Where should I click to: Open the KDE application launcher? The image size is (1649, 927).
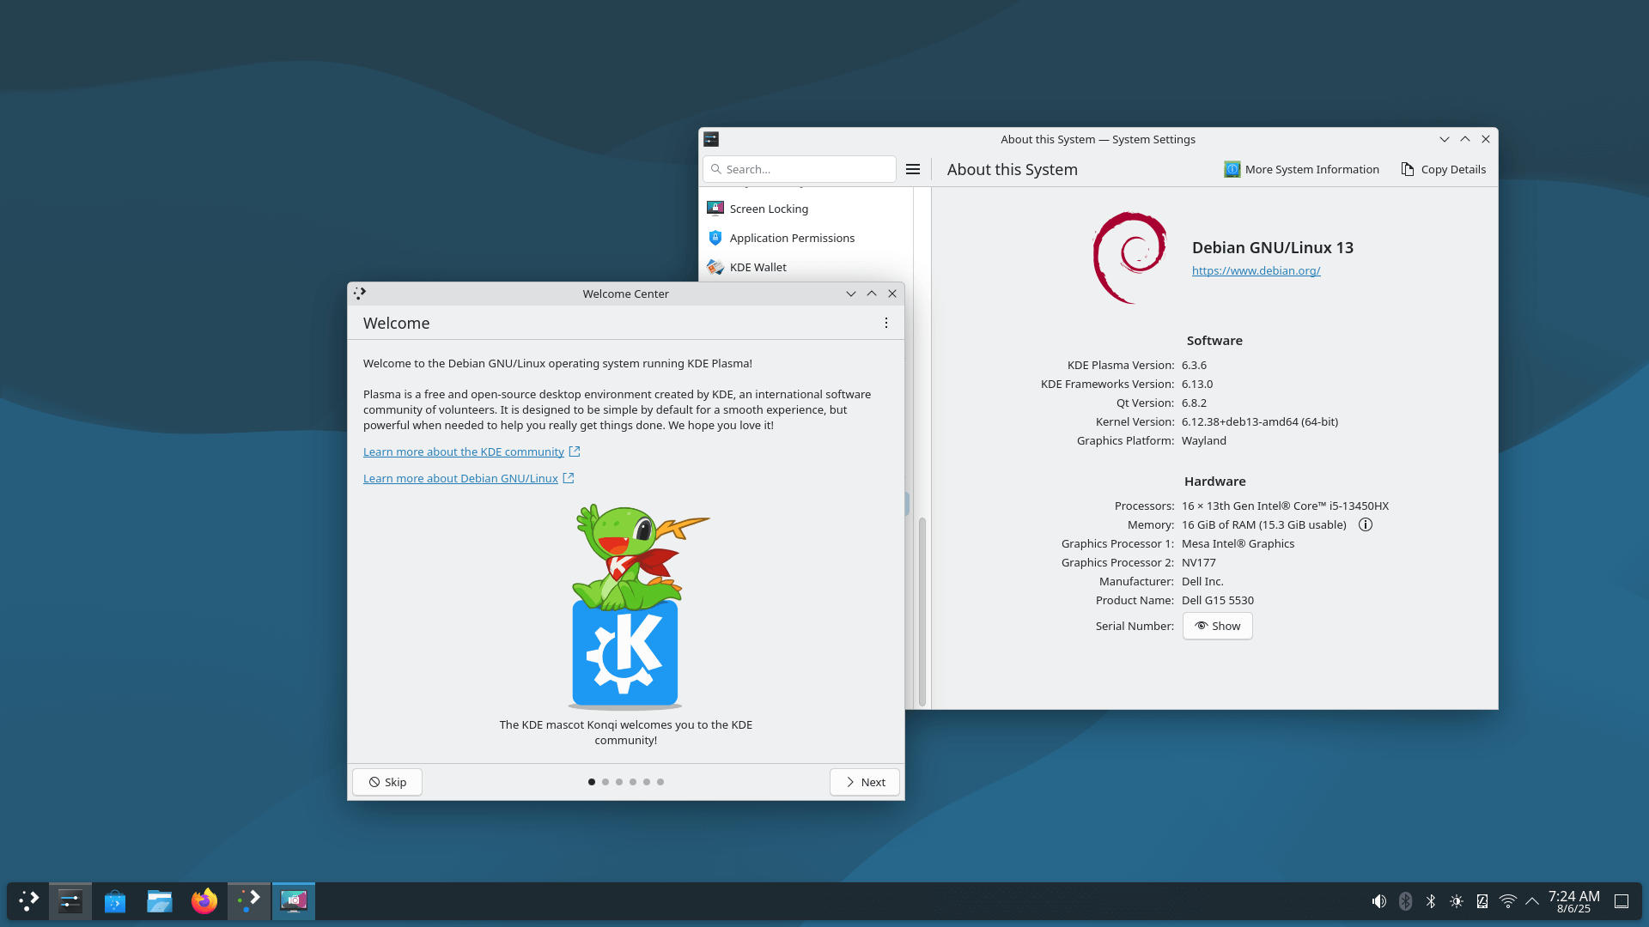(x=29, y=901)
